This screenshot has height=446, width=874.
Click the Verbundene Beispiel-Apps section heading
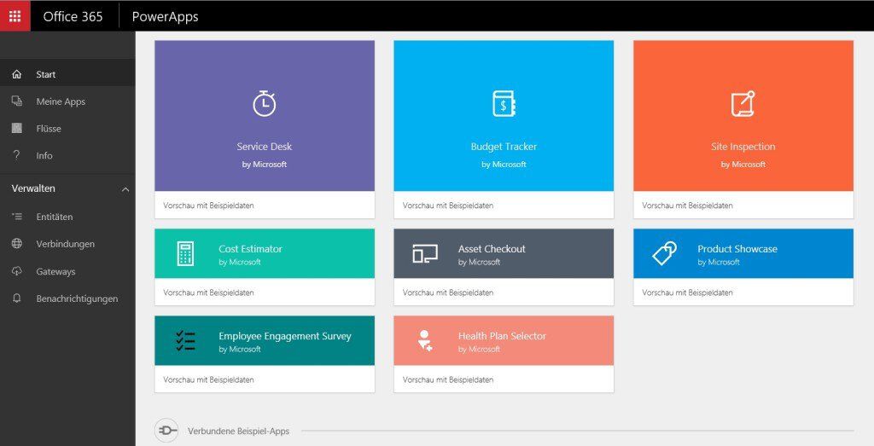(239, 431)
